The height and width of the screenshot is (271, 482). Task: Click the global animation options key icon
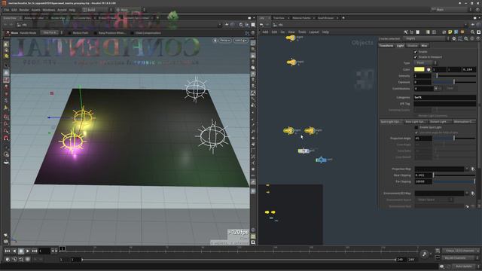click(x=425, y=254)
